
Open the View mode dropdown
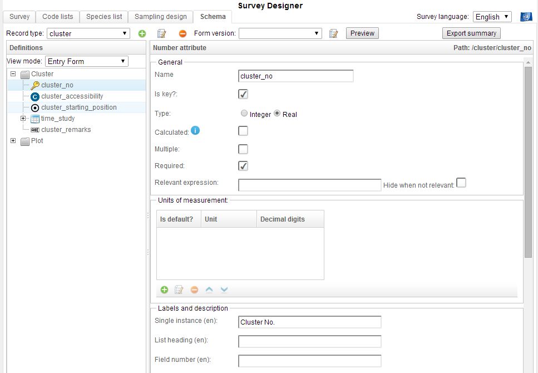(86, 61)
